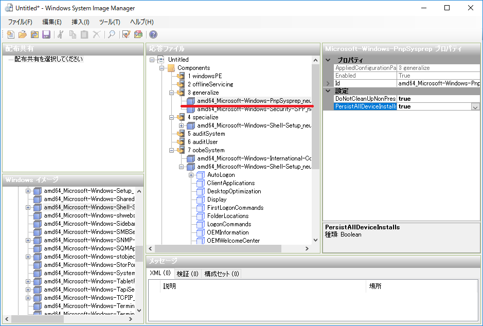Open the ファイル(F) menu

coord(20,22)
